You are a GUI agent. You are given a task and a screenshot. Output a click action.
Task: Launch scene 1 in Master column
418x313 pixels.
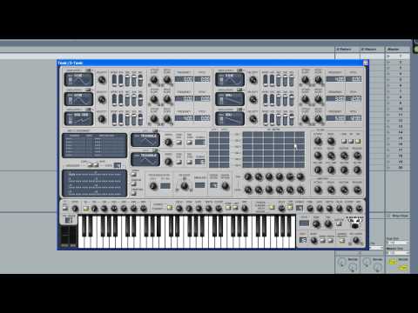[x=389, y=56]
